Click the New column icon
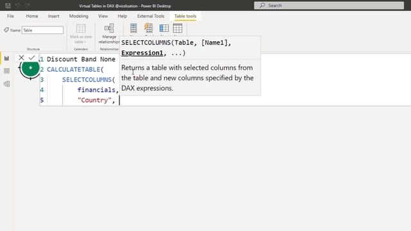The image size is (411, 231). point(164,28)
